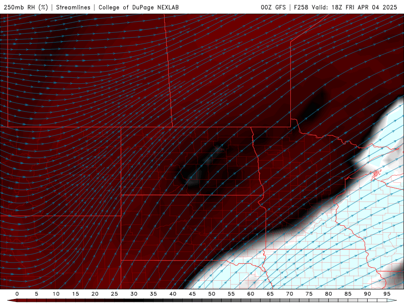Click the colorbar label '85'
The height and width of the screenshot is (303, 404).
(348, 294)
